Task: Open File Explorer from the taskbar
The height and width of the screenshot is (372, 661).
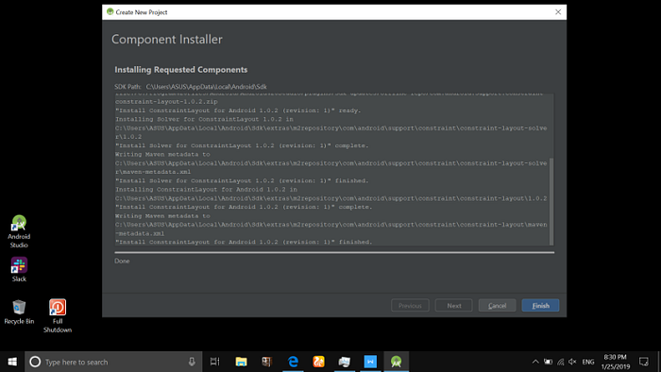Action: click(241, 362)
